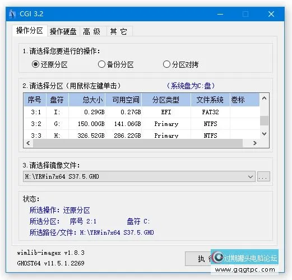Click Primary cell in the G: row

pos(166,124)
